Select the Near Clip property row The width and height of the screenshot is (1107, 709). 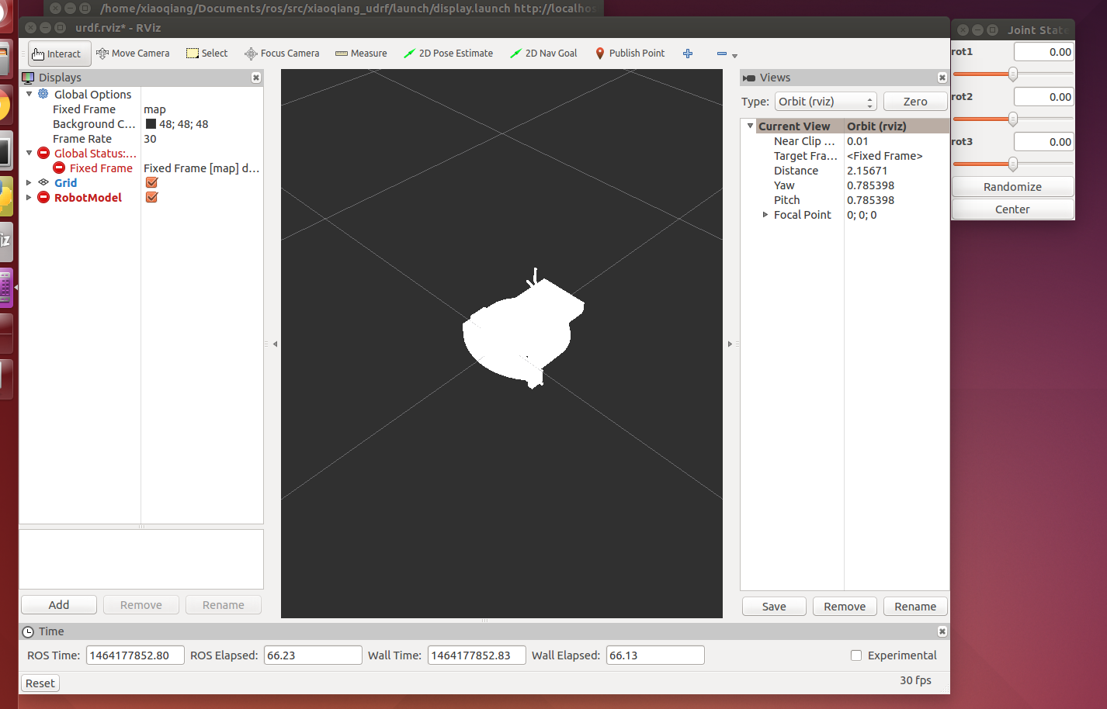tap(845, 141)
